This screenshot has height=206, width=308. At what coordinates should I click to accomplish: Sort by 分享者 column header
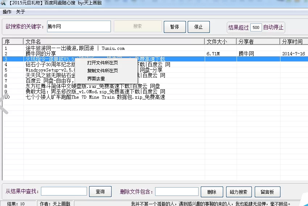point(258,42)
